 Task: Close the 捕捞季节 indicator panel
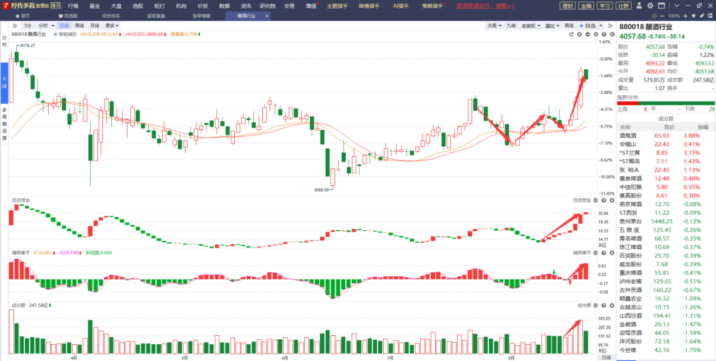click(612, 253)
